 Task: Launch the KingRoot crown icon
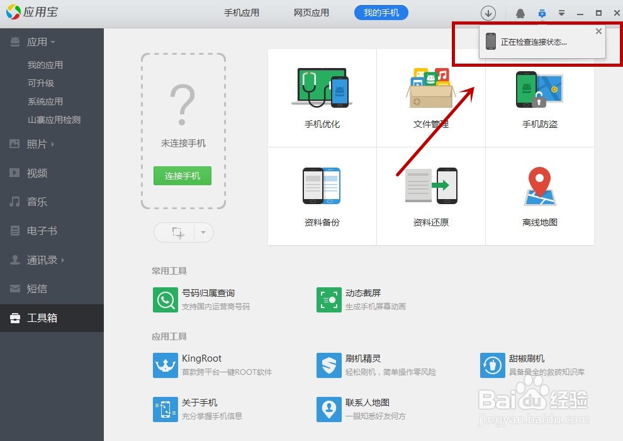pos(166,365)
